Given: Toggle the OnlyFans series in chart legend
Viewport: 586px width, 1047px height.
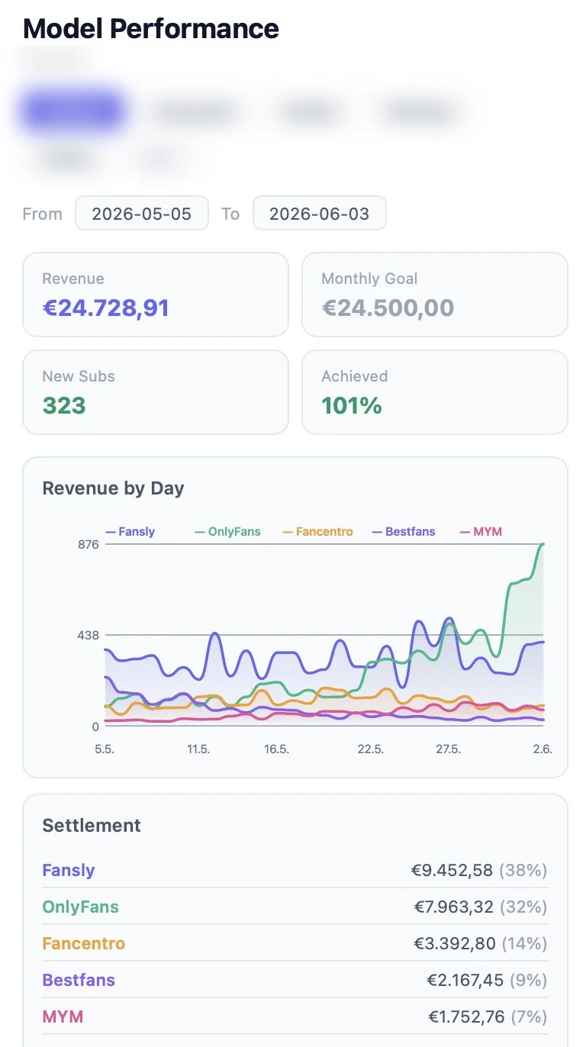Looking at the screenshot, I should pos(228,532).
